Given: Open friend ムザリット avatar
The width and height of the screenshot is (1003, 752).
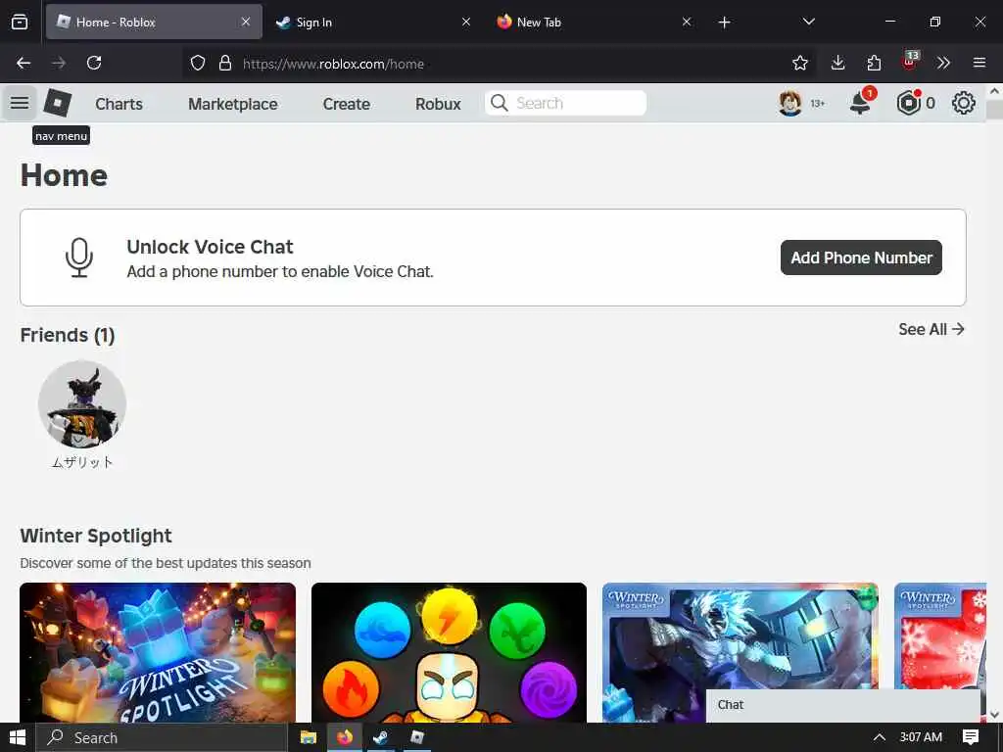Looking at the screenshot, I should click(x=82, y=404).
